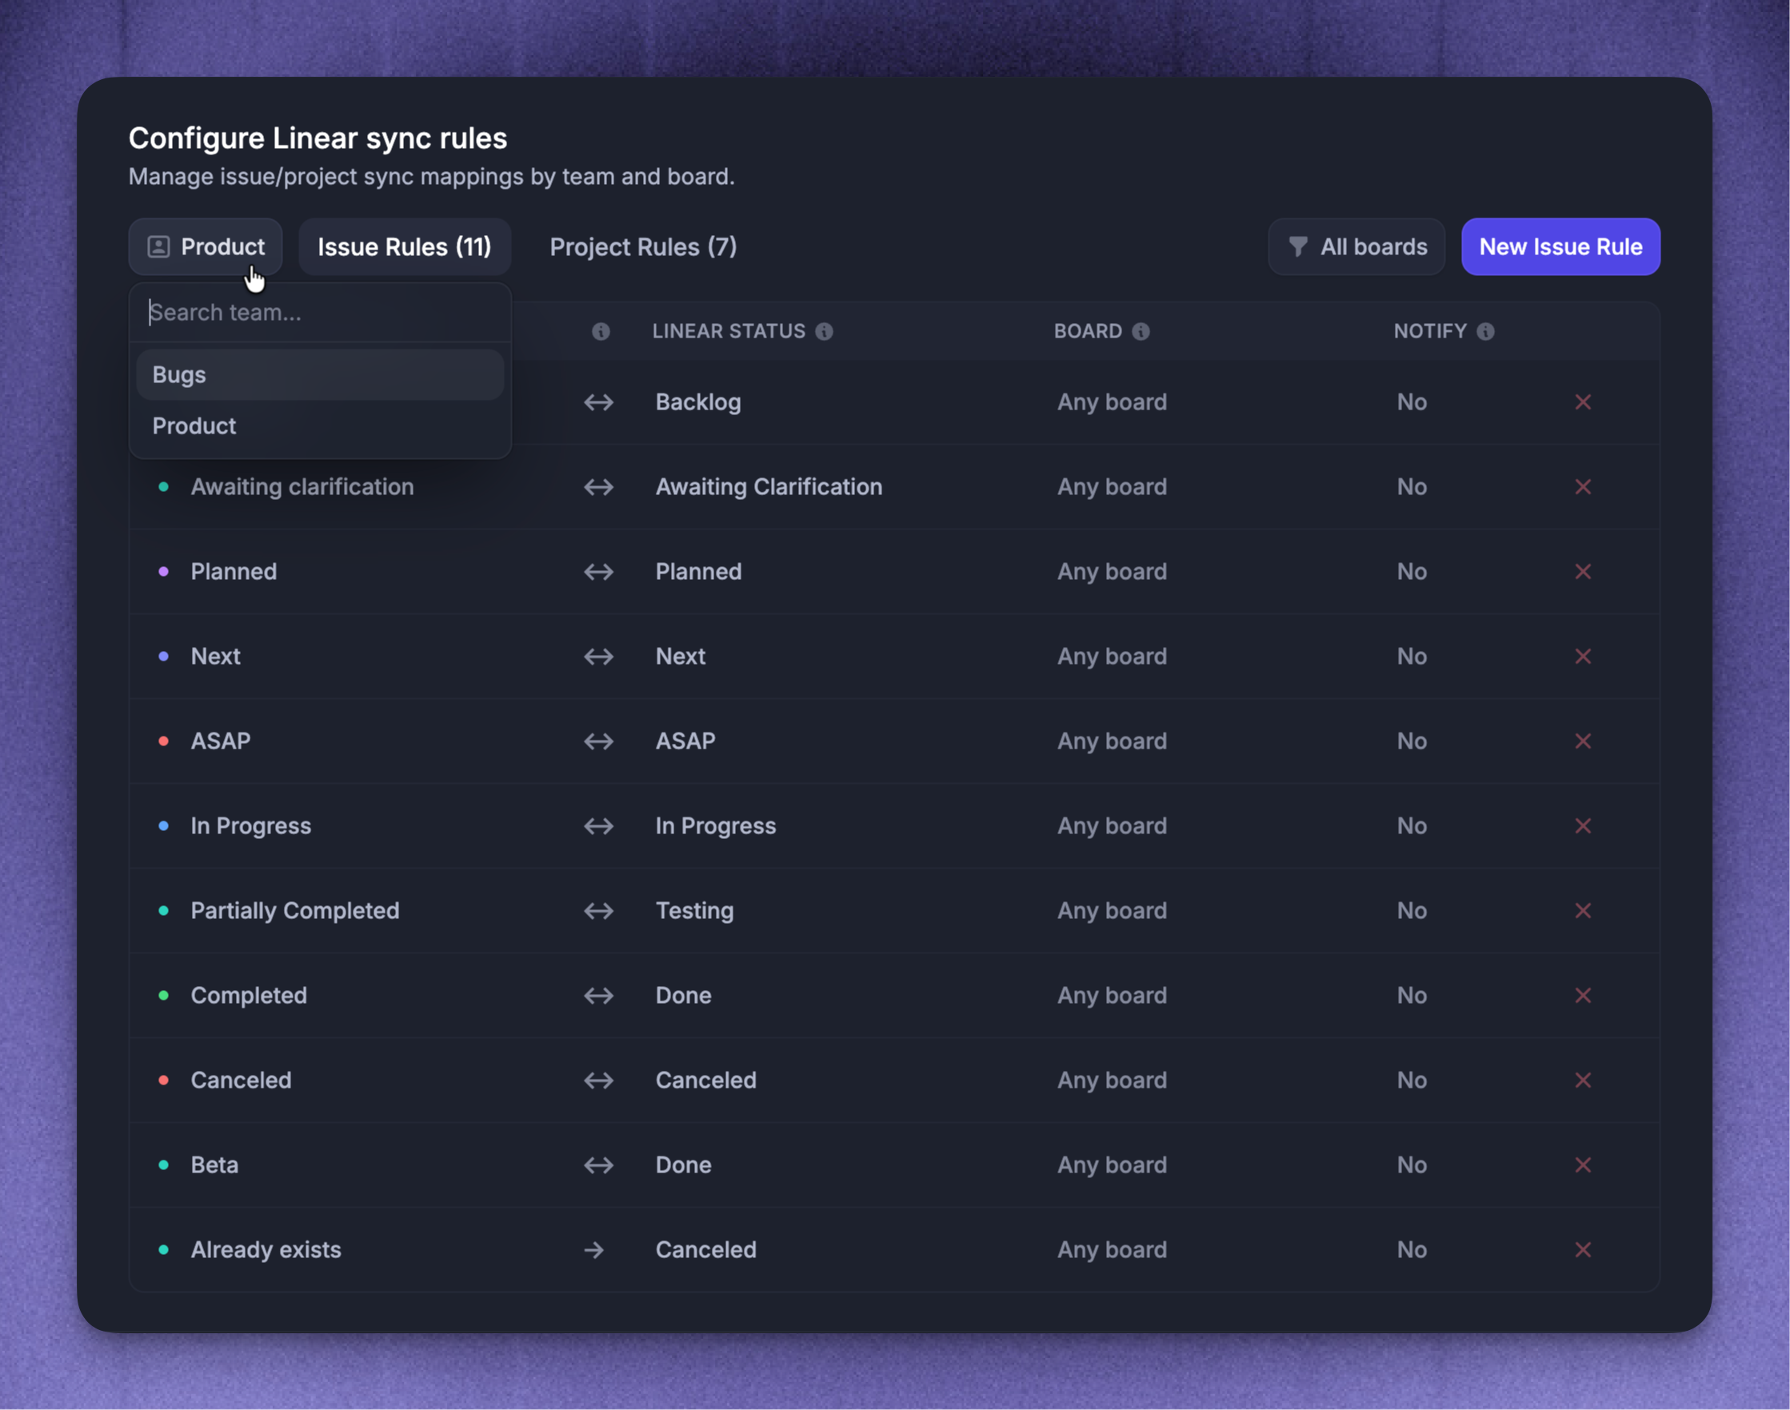Click Any board in the Beta row
The width and height of the screenshot is (1790, 1410).
tap(1112, 1164)
